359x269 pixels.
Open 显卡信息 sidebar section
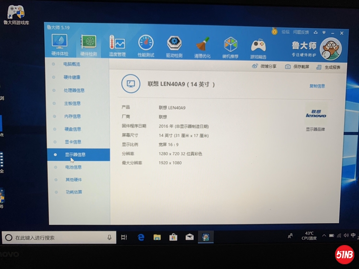click(x=73, y=142)
